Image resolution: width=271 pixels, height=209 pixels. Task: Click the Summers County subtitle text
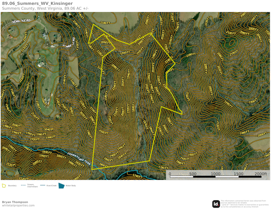tap(45, 8)
